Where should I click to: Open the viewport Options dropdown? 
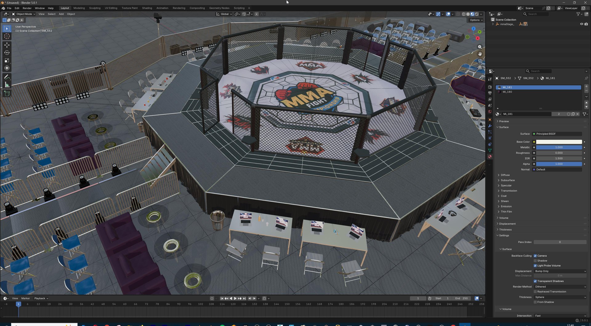pyautogui.click(x=476, y=20)
